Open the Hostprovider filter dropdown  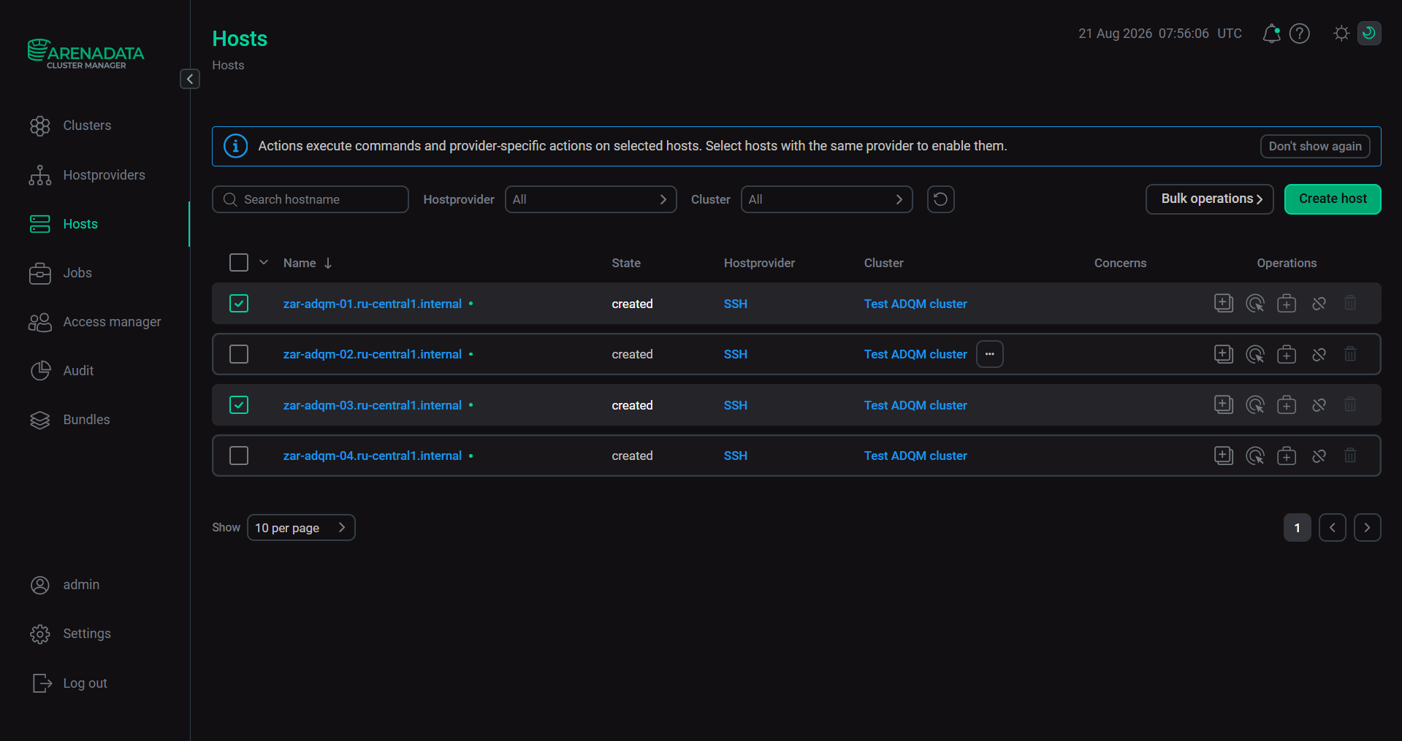pos(590,199)
